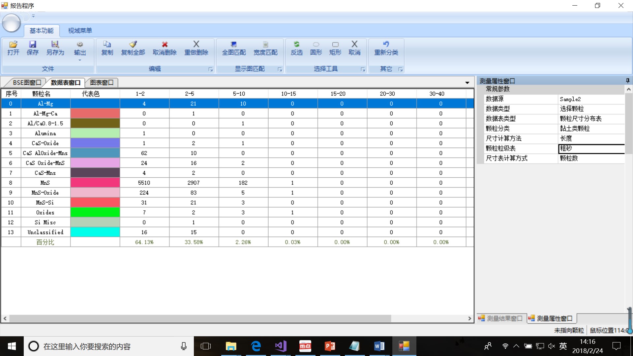Open the 图表窗口 chart tab
Viewport: 633px width, 356px height.
[x=102, y=82]
